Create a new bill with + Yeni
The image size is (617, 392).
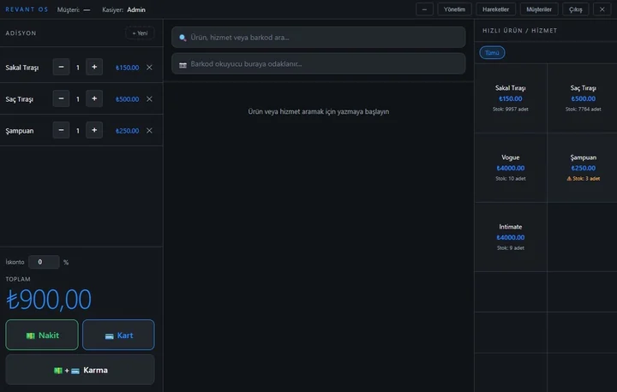pyautogui.click(x=140, y=33)
